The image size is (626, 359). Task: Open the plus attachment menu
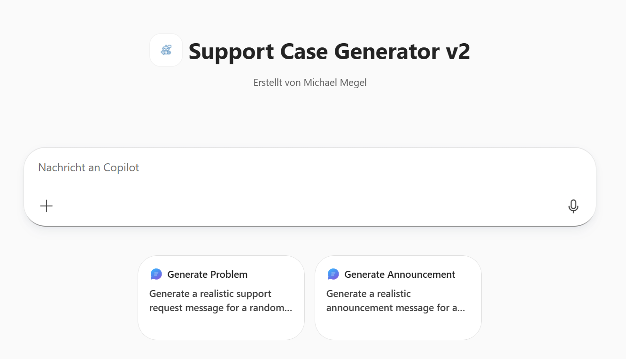coord(46,206)
